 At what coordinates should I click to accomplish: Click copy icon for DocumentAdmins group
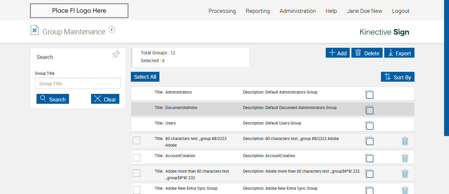coord(369,110)
